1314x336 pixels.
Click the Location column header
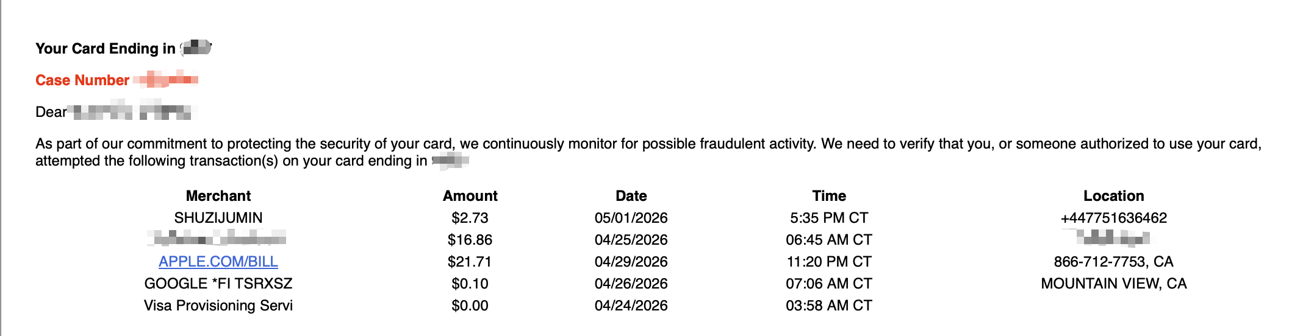click(1114, 196)
